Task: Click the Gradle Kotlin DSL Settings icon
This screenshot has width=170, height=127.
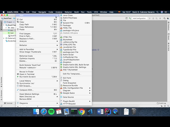Action: (x=61, y=67)
